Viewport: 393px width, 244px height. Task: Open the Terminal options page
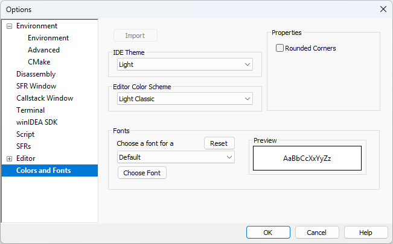30,110
